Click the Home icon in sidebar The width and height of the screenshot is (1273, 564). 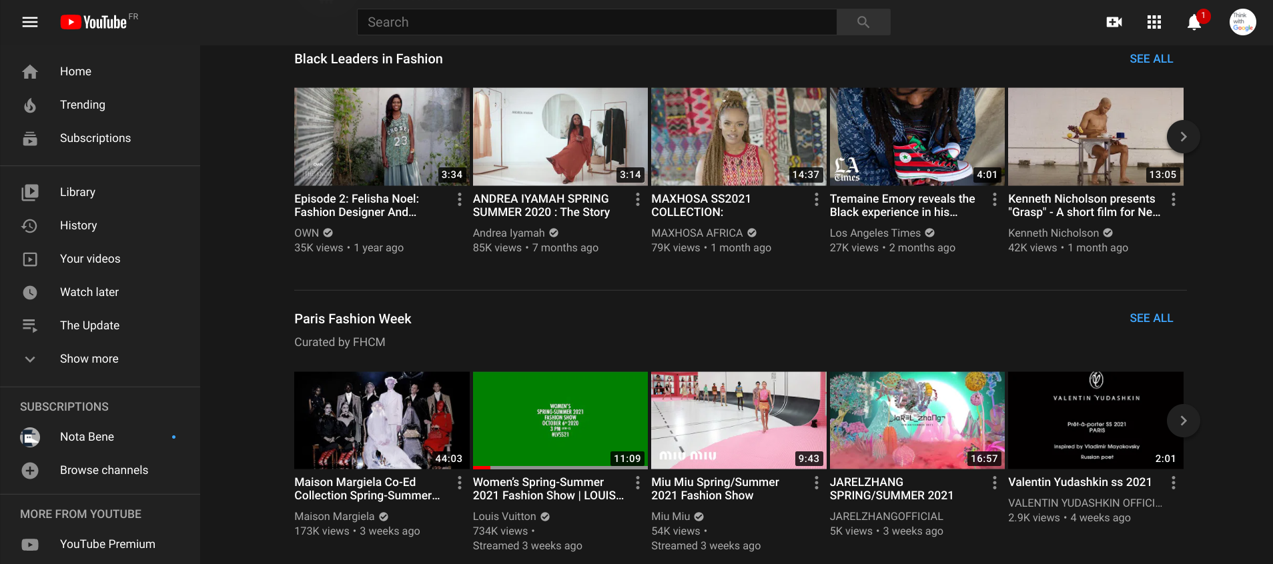click(x=30, y=71)
